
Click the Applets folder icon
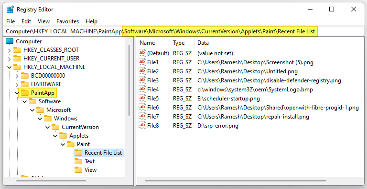click(63, 136)
